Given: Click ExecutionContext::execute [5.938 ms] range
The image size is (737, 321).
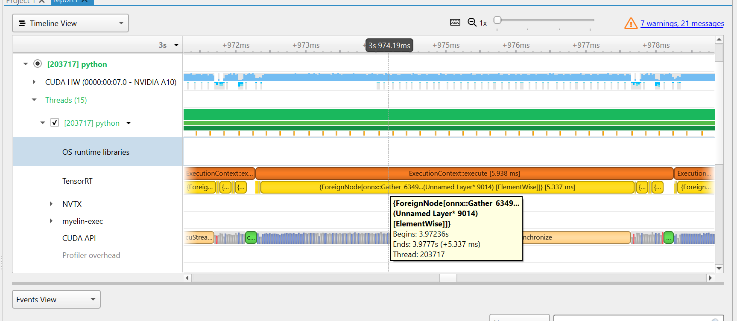Looking at the screenshot, I should click(464, 173).
